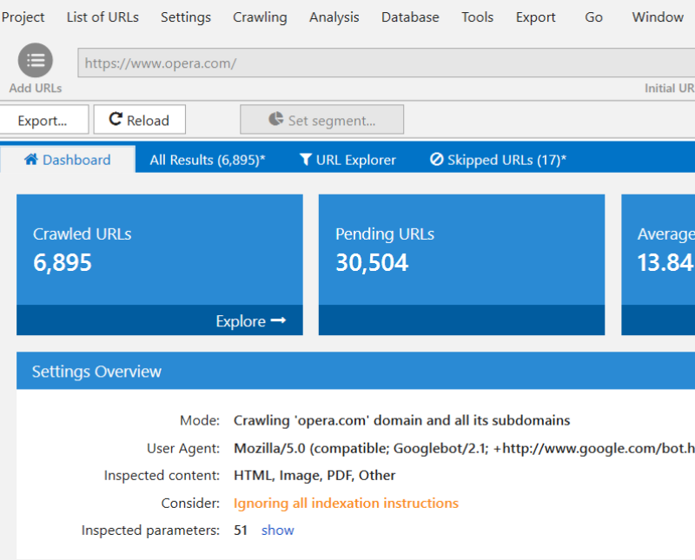Switch to the Skipped URLs tab
Screen dimensions: 695x560
coord(498,160)
